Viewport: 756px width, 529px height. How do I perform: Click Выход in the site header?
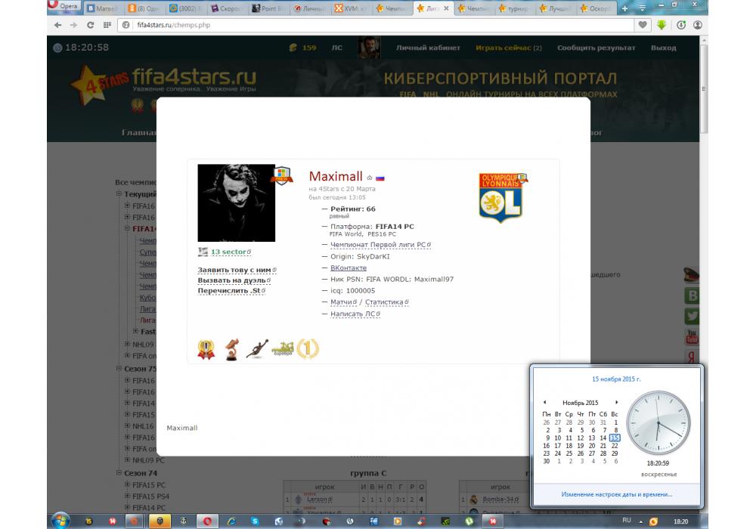[664, 48]
